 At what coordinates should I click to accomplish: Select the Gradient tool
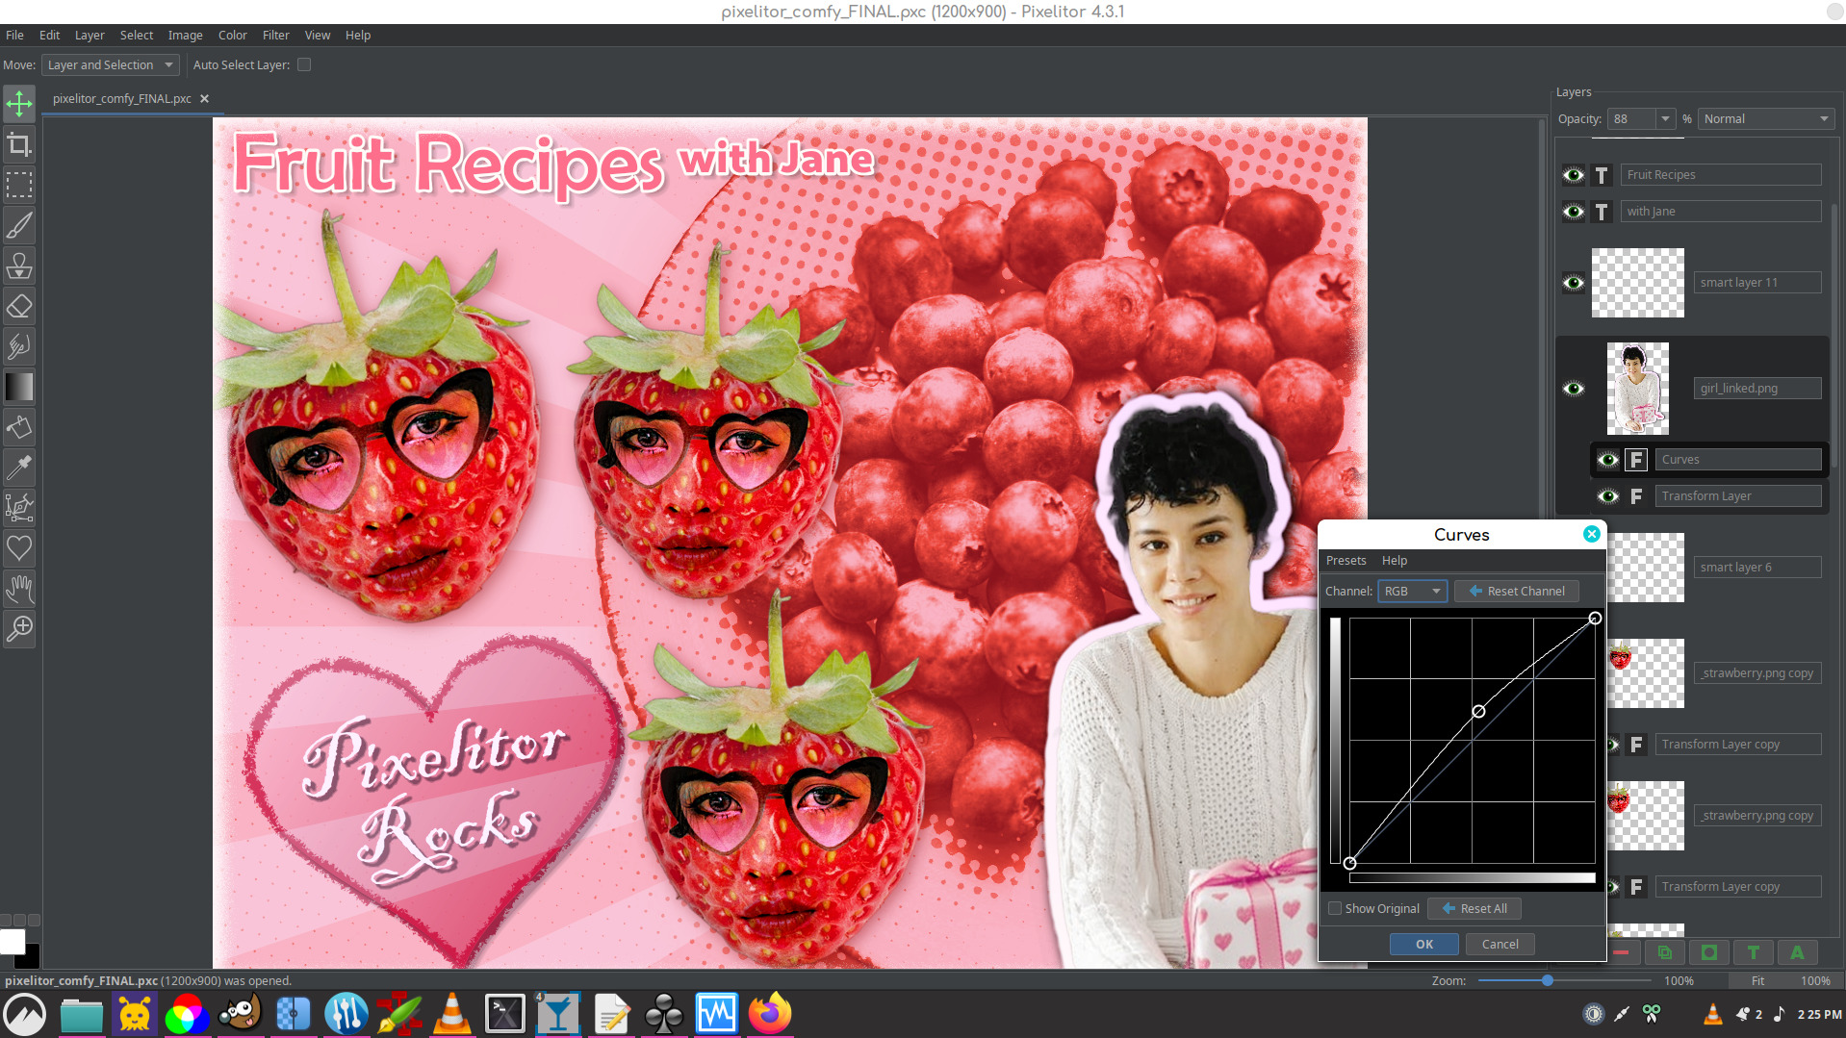point(19,387)
